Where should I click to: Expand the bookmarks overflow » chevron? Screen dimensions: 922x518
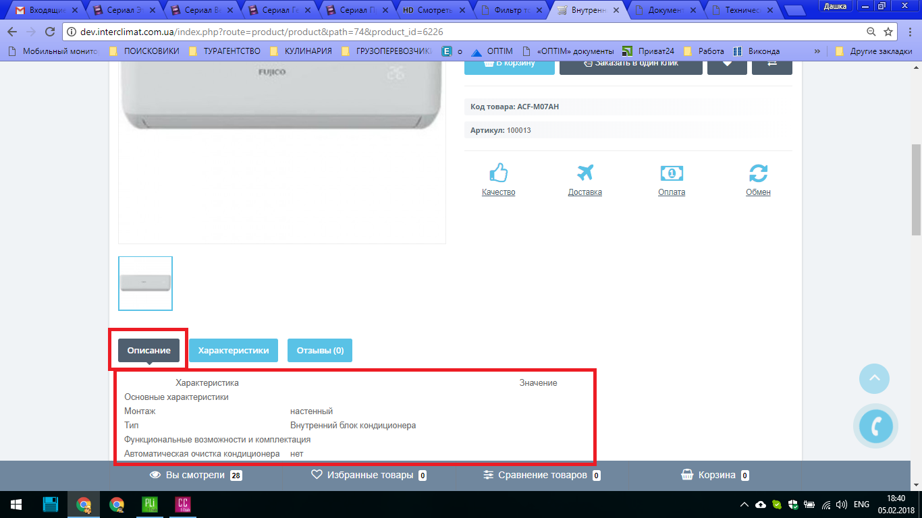tap(817, 51)
